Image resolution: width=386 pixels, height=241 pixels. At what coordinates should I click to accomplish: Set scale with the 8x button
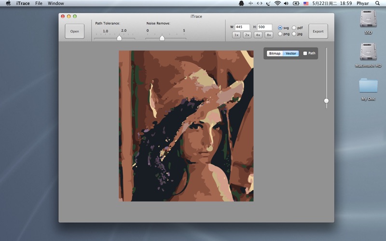pos(269,35)
